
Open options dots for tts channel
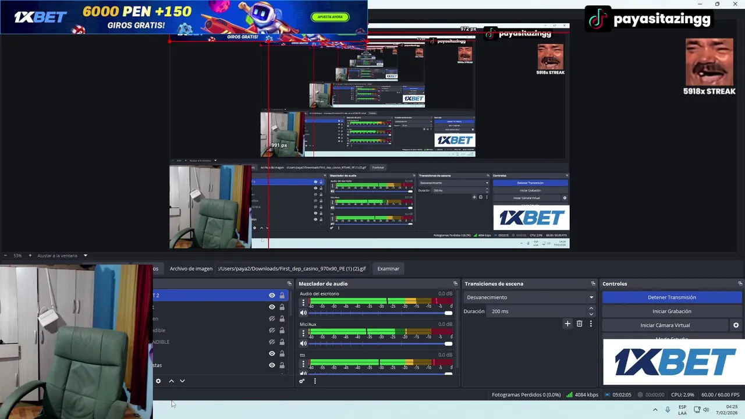click(x=303, y=364)
